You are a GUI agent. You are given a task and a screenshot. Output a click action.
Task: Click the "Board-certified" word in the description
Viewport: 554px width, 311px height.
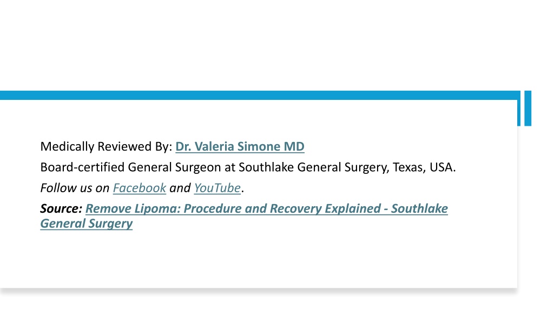point(82,167)
